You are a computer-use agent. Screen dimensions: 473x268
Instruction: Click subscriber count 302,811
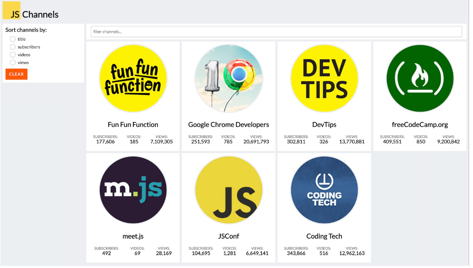point(296,142)
